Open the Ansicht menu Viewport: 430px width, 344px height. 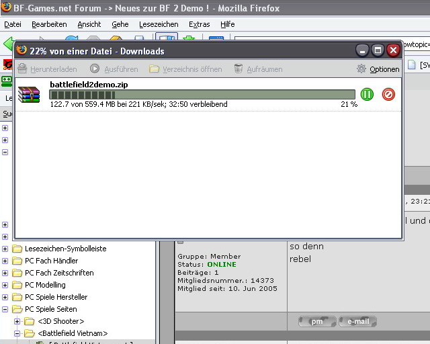(x=89, y=24)
